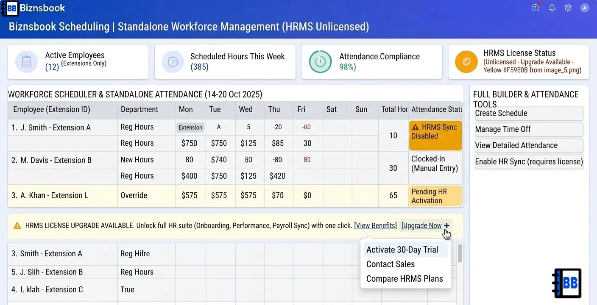The height and width of the screenshot is (305, 597).
Task: Open settings gear in header
Action: 568,8
